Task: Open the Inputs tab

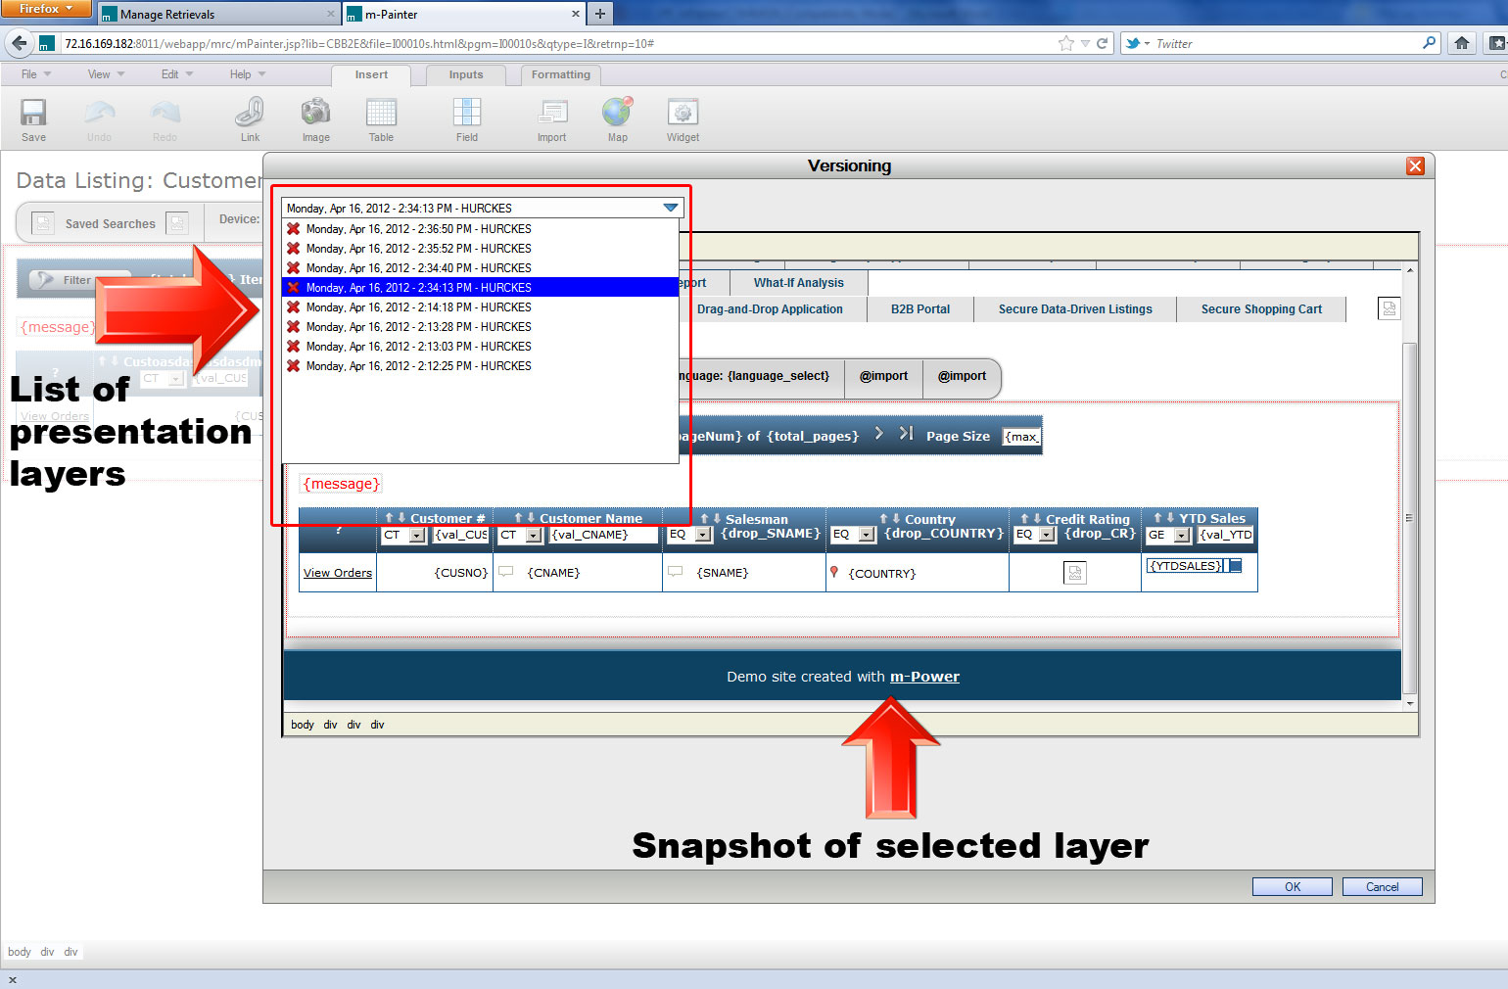Action: (466, 74)
